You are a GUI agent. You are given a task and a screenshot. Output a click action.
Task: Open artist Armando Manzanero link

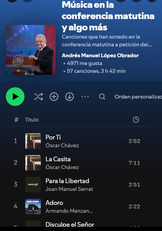click(69, 211)
